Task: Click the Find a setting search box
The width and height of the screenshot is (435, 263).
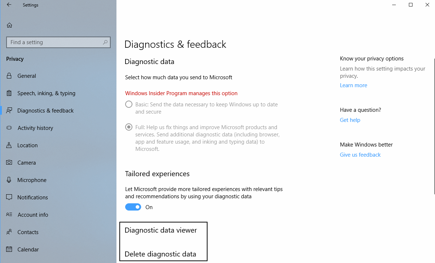Action: click(54, 42)
